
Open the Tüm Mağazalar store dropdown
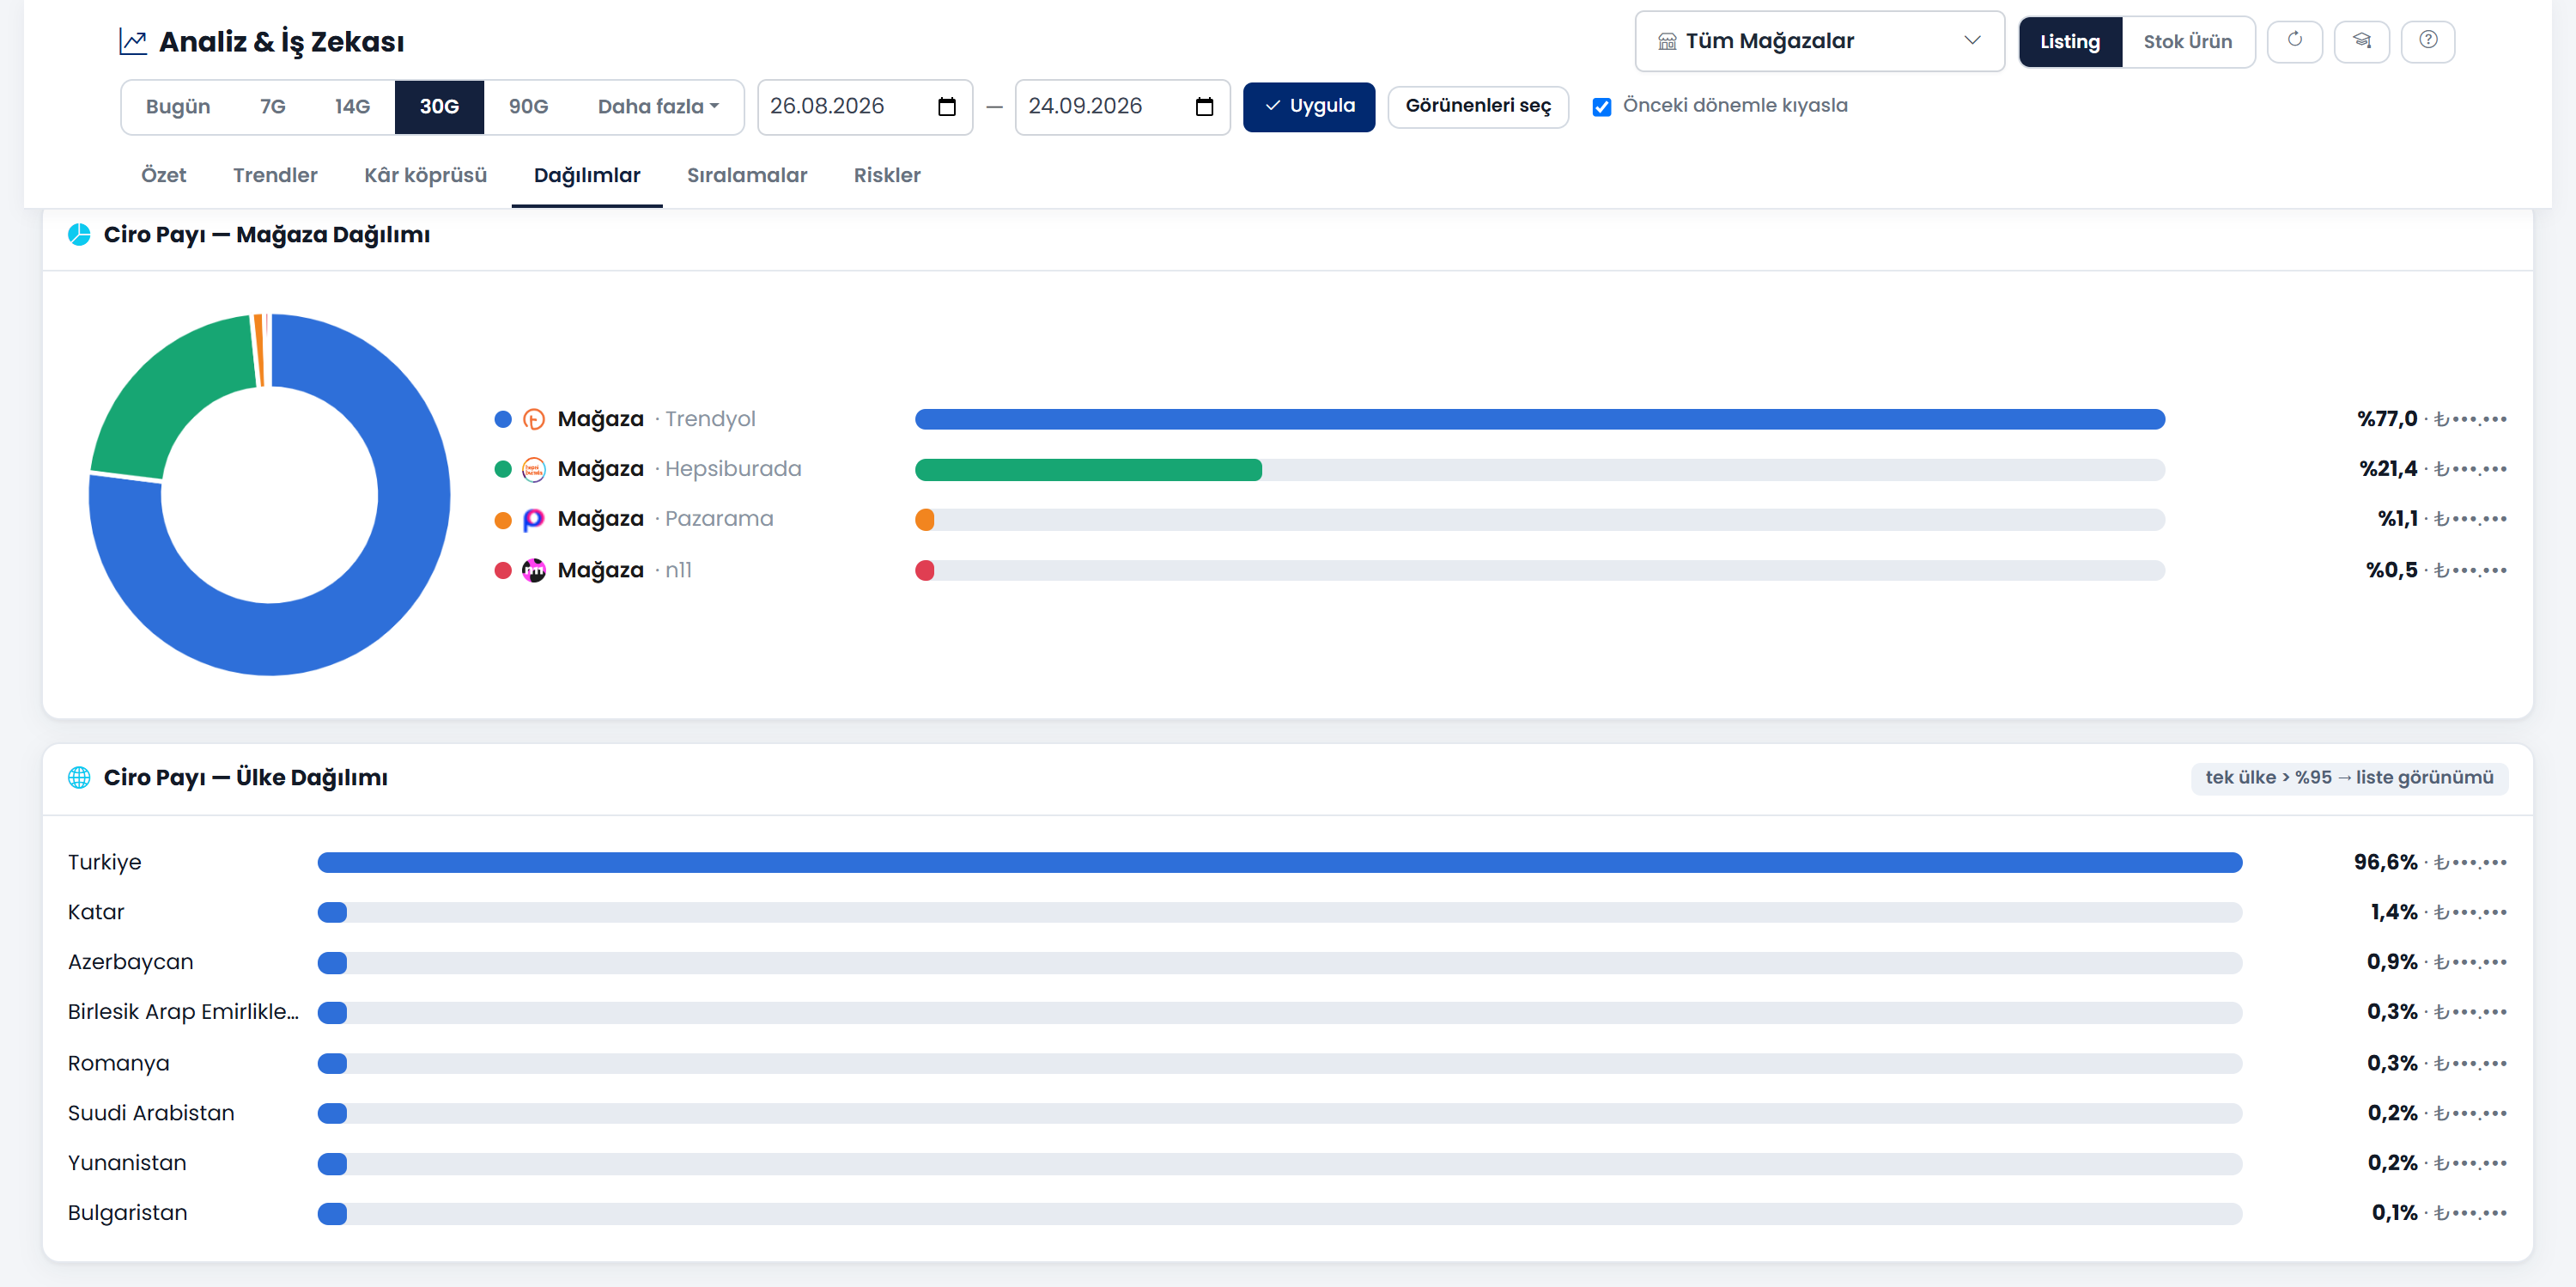(x=1819, y=41)
